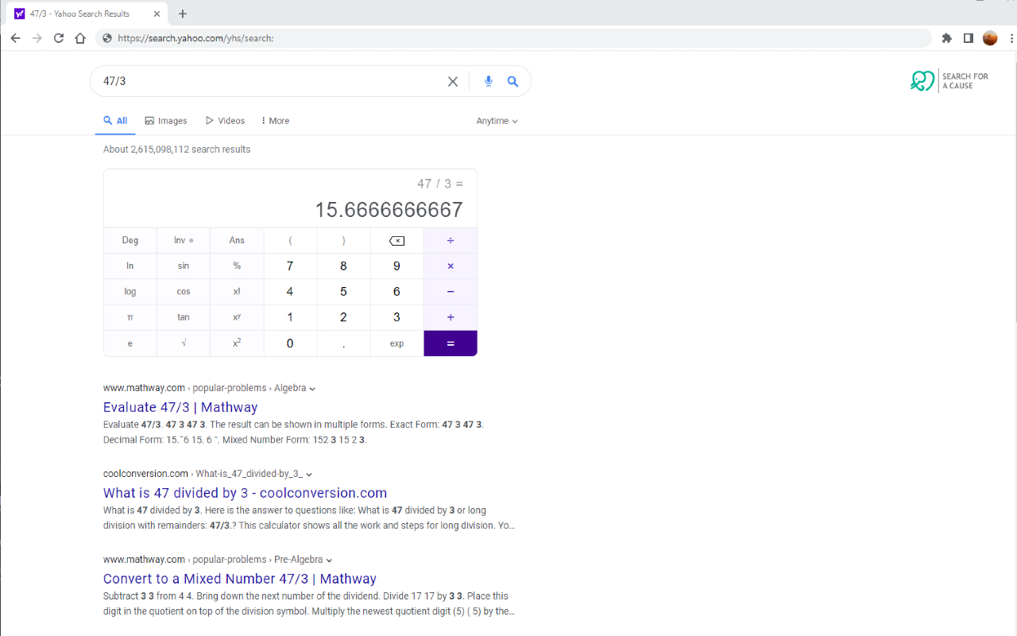Click the percent key
Viewport: 1017px width, 636px height.
[x=237, y=266]
